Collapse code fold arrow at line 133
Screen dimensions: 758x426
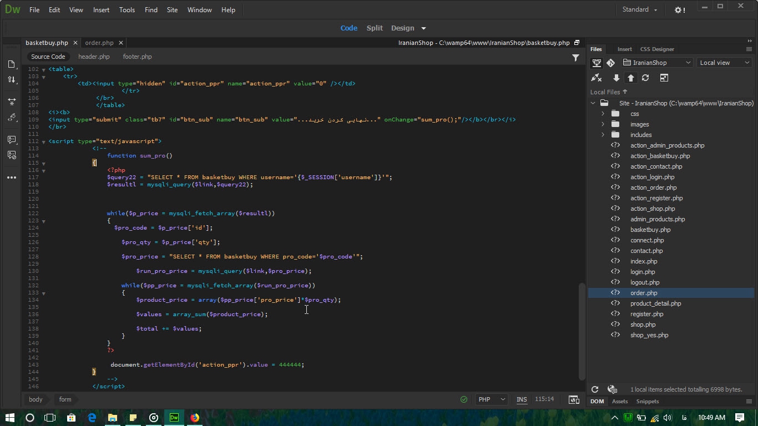click(43, 293)
